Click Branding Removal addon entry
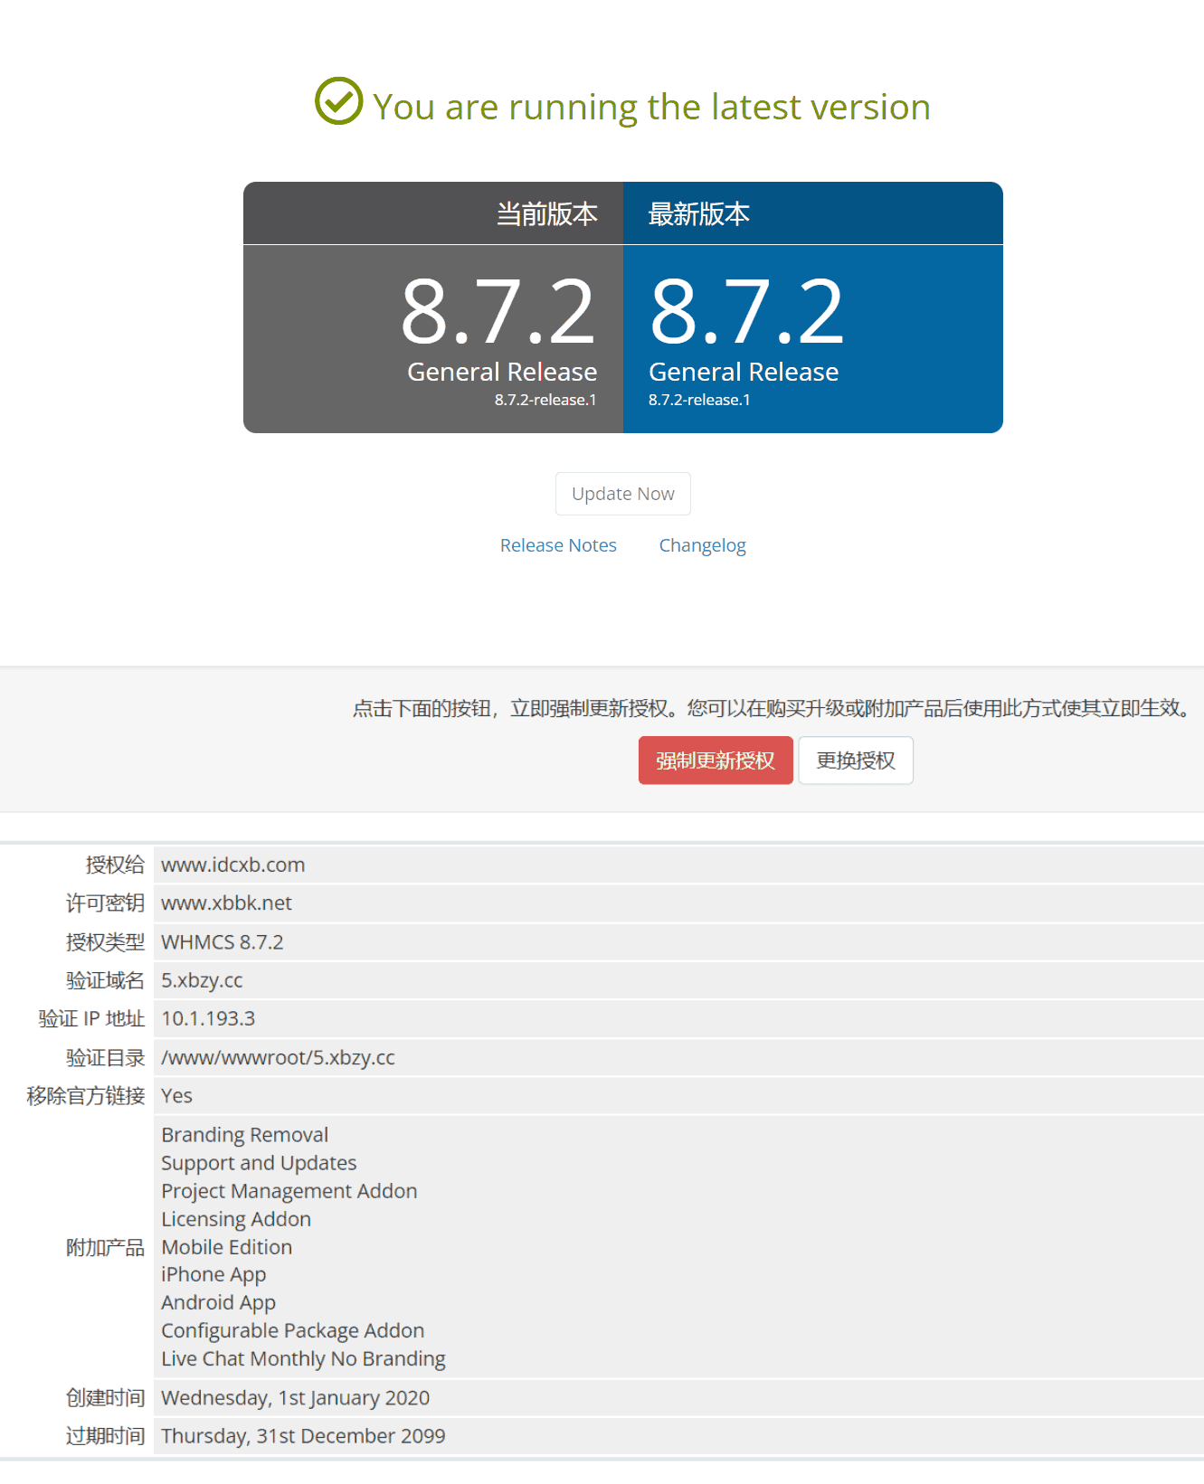This screenshot has height=1484, width=1204. tap(245, 1135)
